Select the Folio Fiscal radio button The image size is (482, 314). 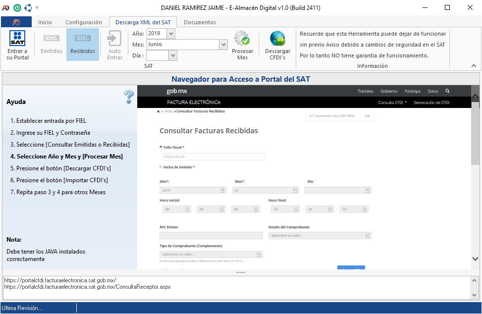161,147
